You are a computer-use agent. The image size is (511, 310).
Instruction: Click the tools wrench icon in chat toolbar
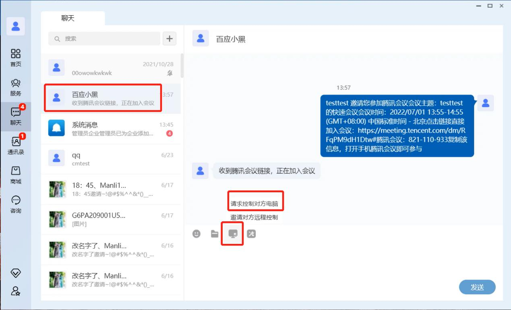251,234
